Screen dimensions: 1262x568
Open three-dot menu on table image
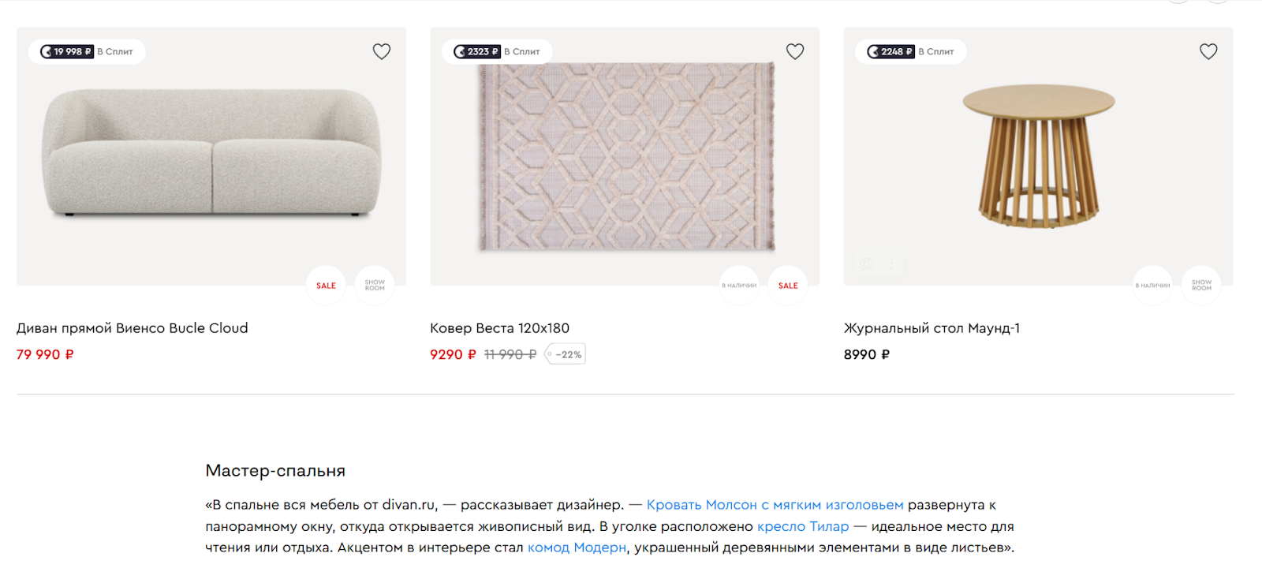(892, 264)
